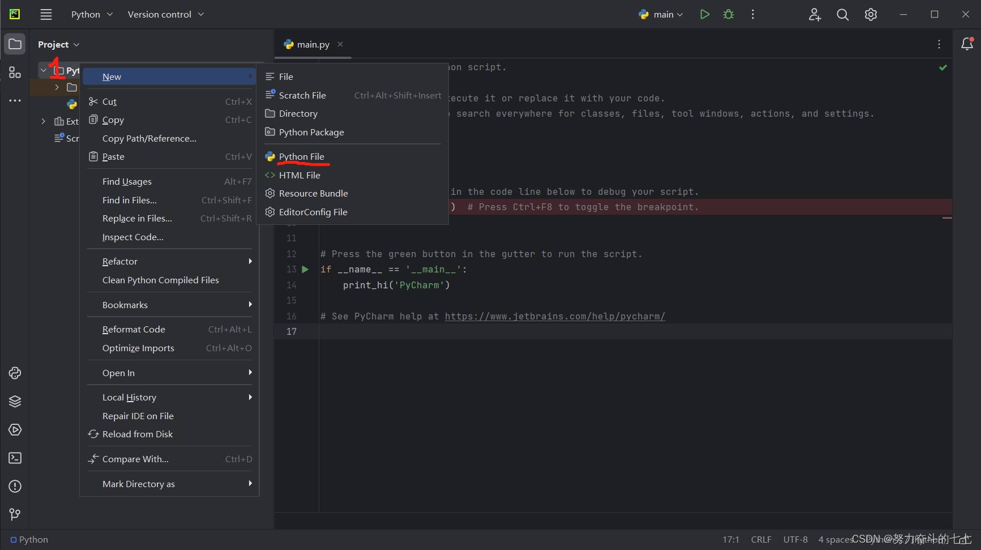Open the PyCharm logo icon
The height and width of the screenshot is (550, 981).
point(15,14)
